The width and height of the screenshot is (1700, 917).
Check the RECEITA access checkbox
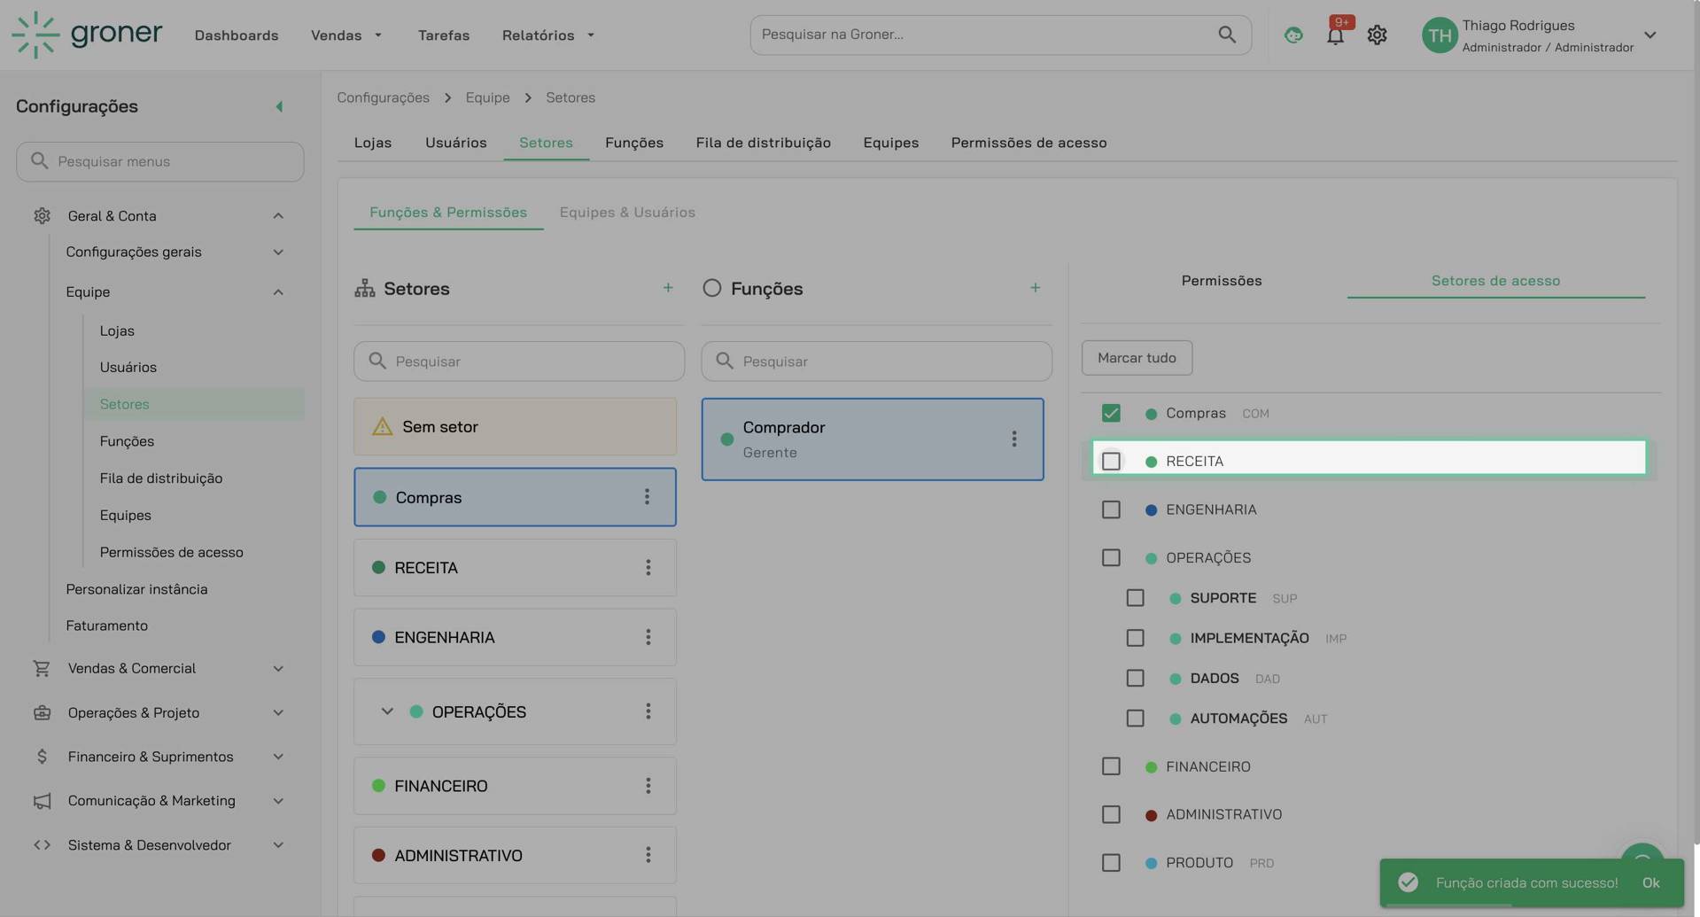click(x=1110, y=461)
